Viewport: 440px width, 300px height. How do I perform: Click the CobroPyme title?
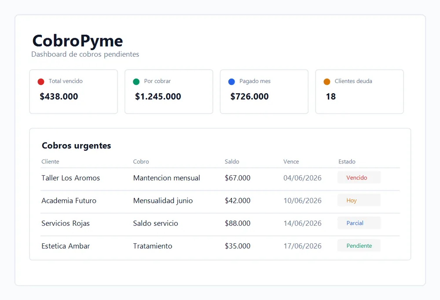pos(78,41)
